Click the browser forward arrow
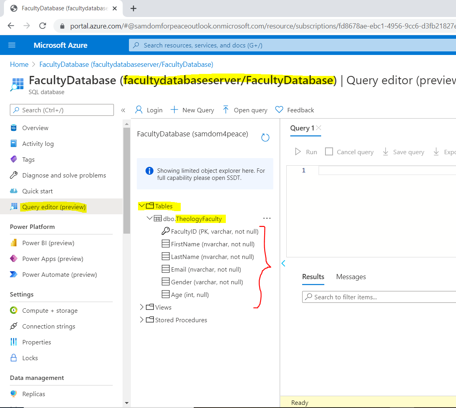The height and width of the screenshot is (408, 456). click(x=27, y=26)
